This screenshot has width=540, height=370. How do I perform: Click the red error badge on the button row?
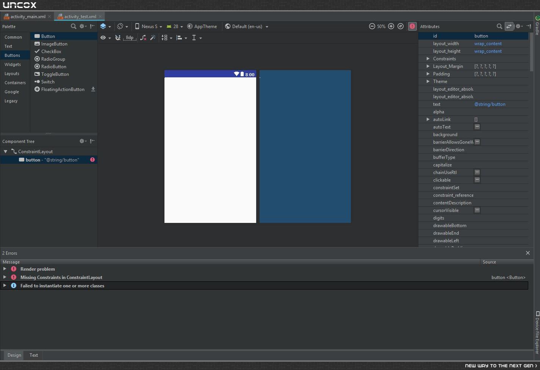tap(92, 160)
